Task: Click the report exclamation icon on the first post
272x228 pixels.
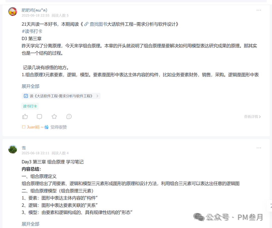Action: pos(69,116)
